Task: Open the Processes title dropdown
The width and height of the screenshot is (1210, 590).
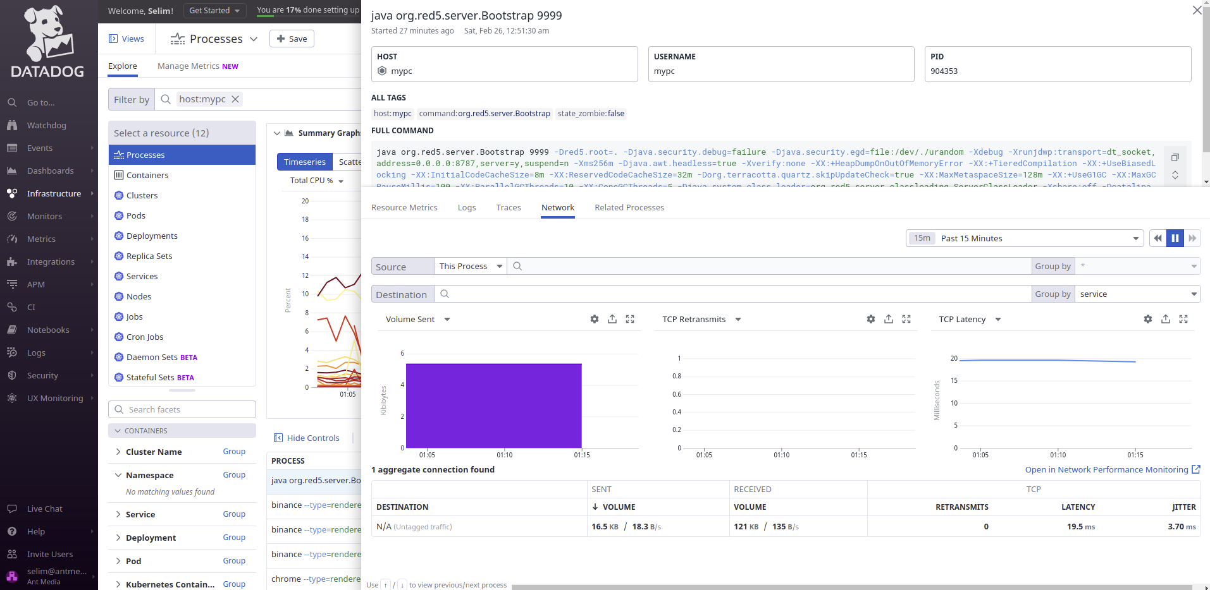Action: tap(254, 39)
